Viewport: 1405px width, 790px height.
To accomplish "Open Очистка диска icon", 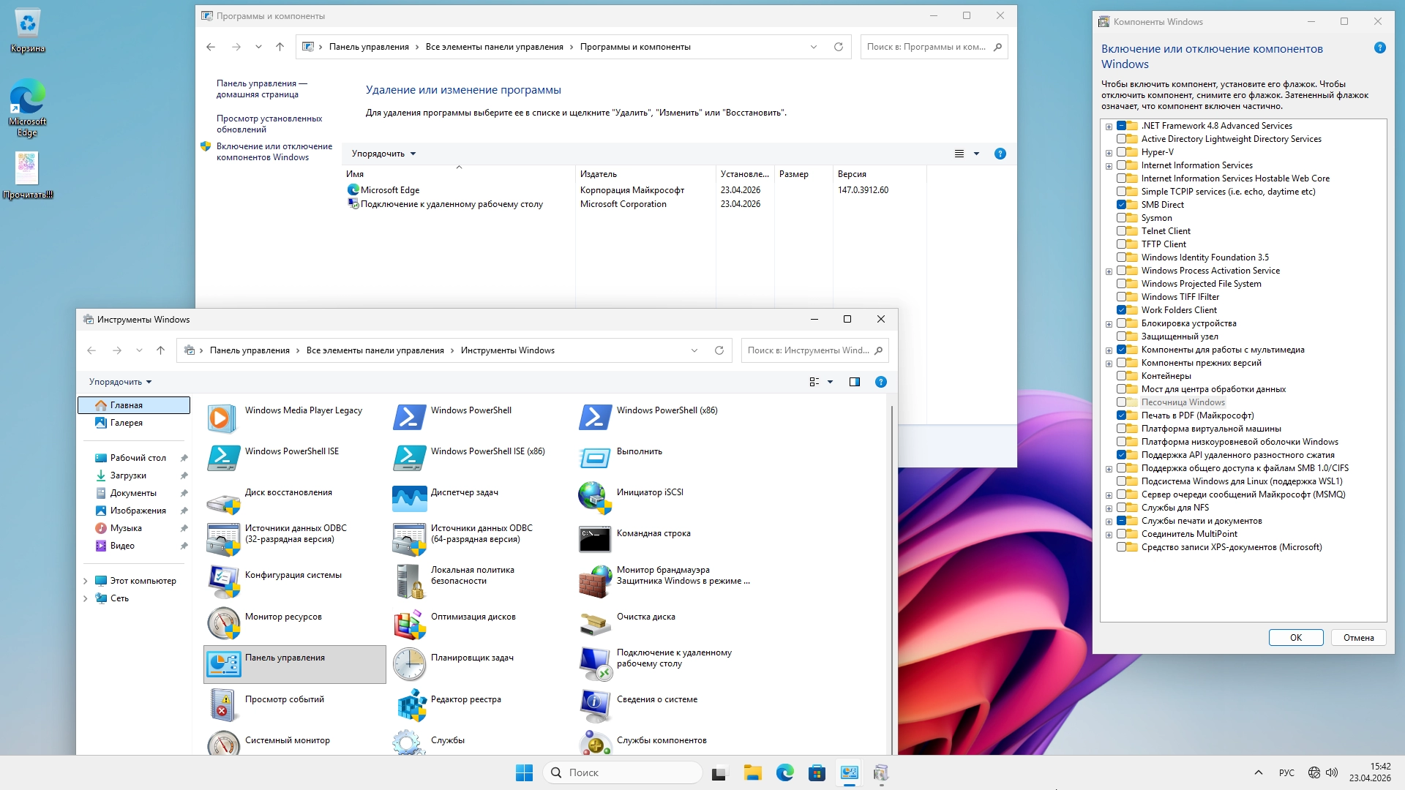I will coord(594,622).
